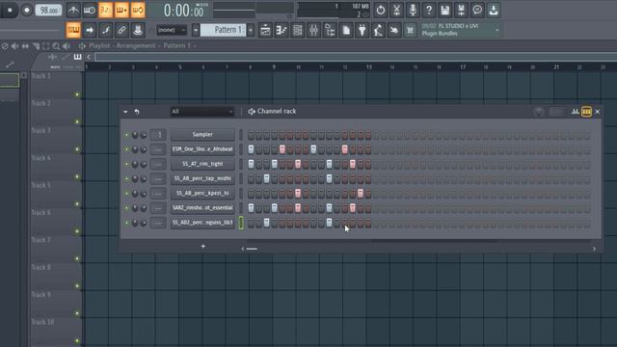Select the ESM_One_Sho..e_Afrobeat channel button
Screen dimensions: 617x347
202,149
